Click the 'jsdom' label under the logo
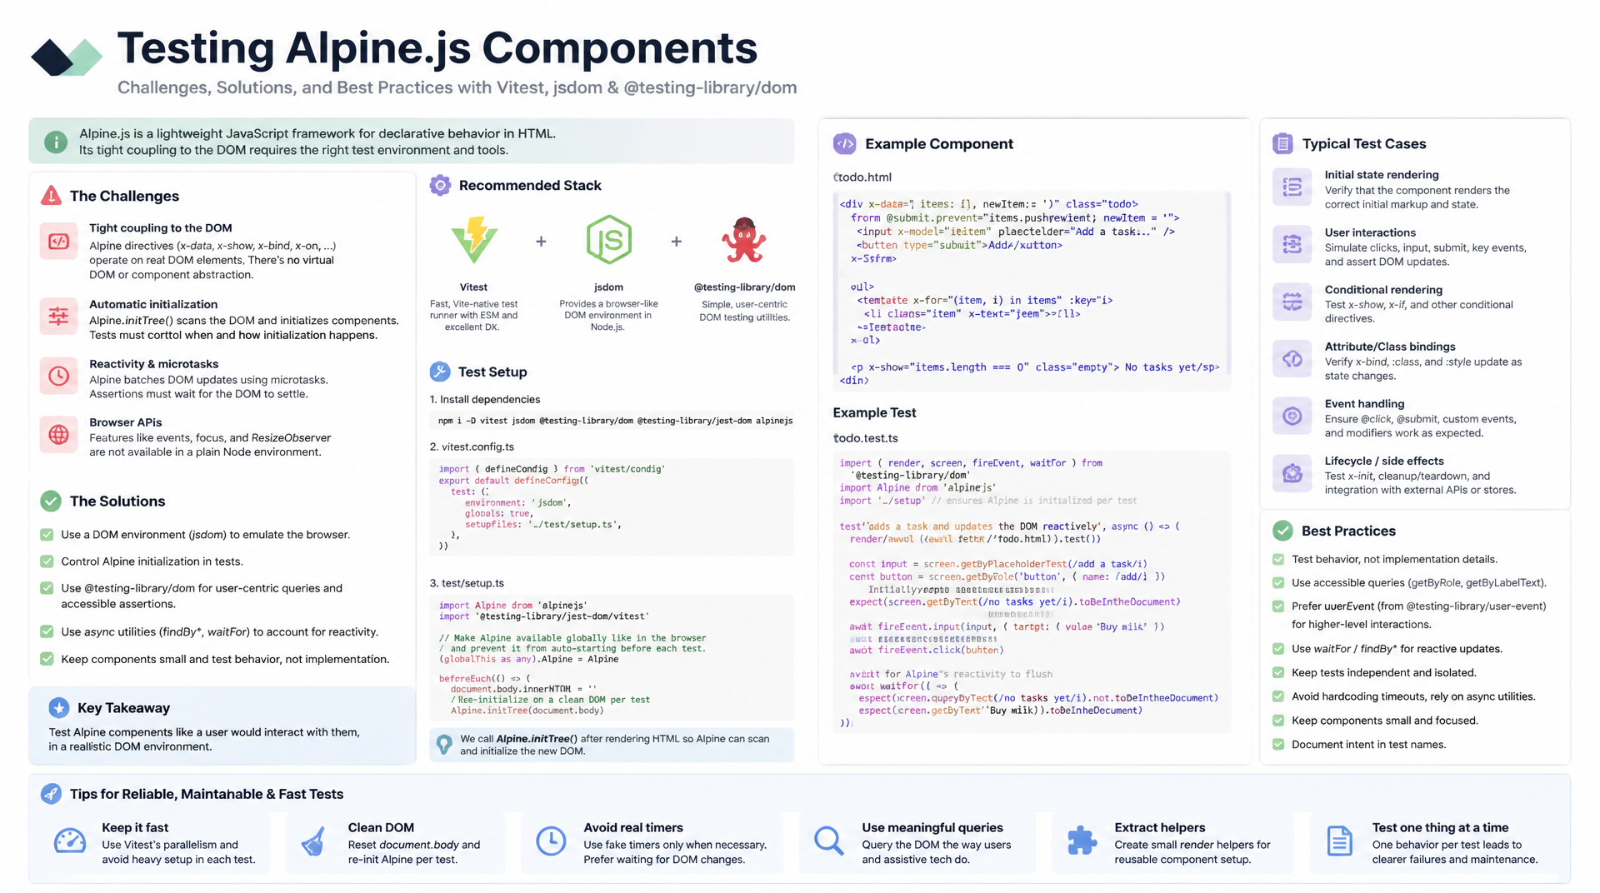This screenshot has width=1600, height=893. [x=608, y=287]
